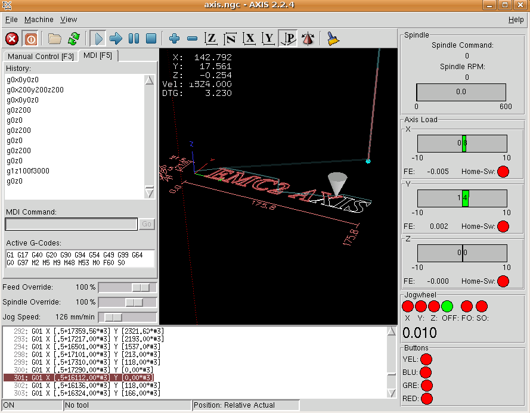This screenshot has height=413, width=530.
Task: Click the Z axis Home-Sw red indicator
Action: tap(503, 281)
